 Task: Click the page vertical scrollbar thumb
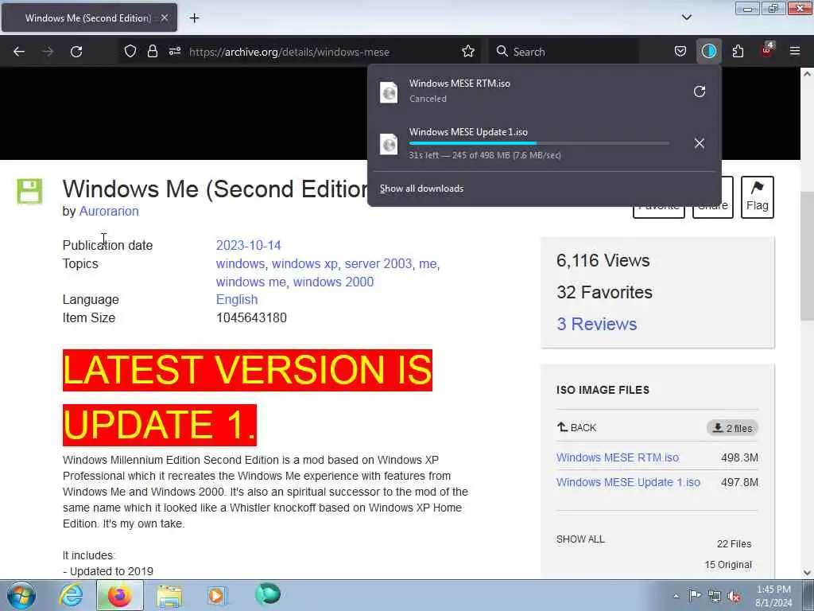point(807,256)
